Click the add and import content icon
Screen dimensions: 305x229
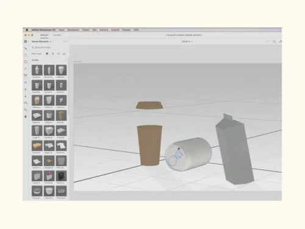[x=26, y=42]
